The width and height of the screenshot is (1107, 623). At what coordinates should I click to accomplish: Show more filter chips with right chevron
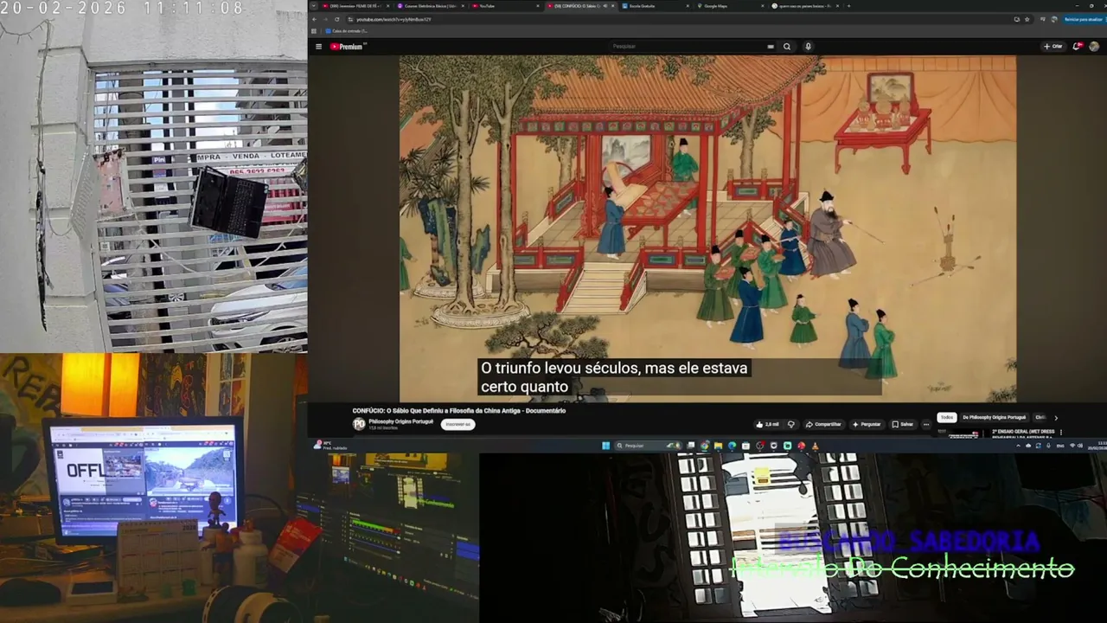1055,418
